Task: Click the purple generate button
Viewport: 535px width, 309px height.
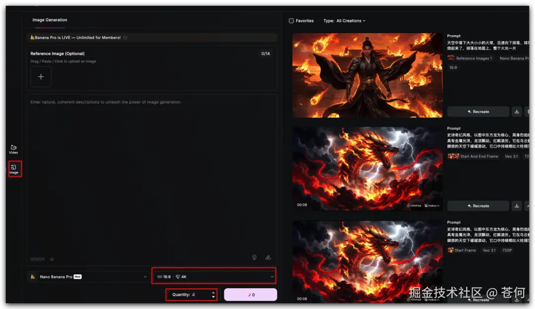Action: coord(250,295)
